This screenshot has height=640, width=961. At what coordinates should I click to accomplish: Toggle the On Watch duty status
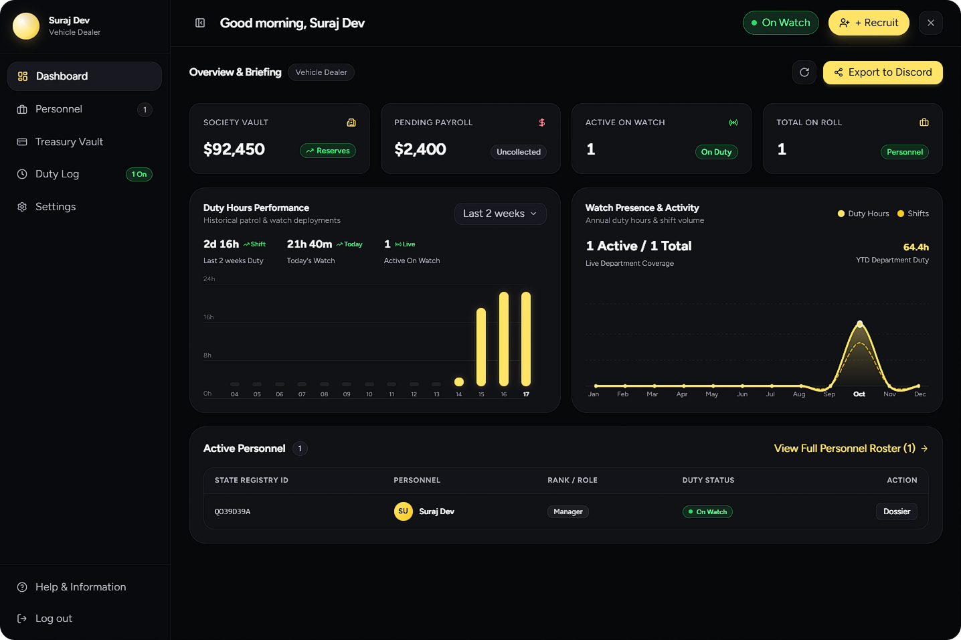(781, 23)
